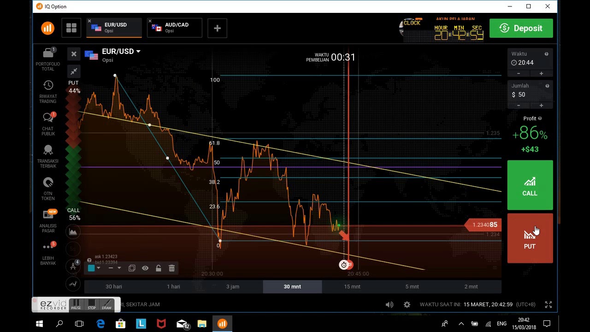Open Windows Start menu
Viewport: 590px width, 332px height.
coord(39,324)
